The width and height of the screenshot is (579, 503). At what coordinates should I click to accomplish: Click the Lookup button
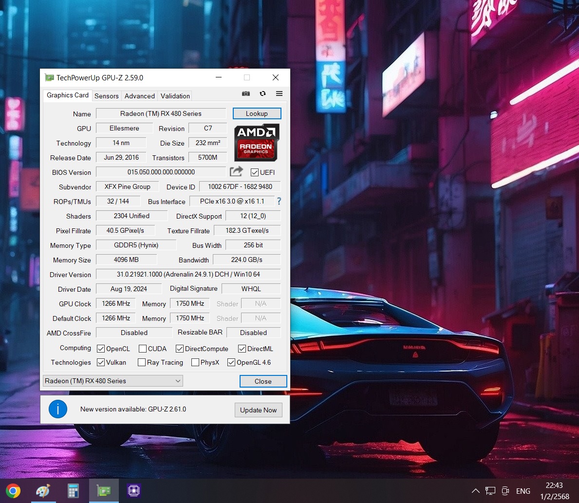pos(257,113)
